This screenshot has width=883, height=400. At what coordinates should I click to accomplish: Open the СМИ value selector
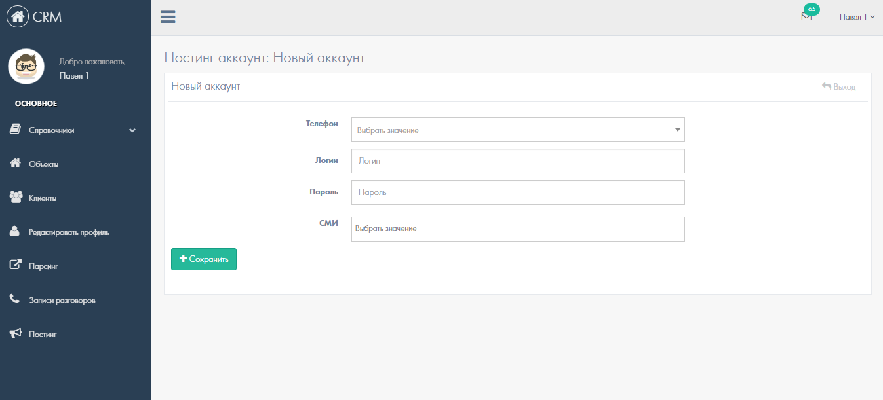tap(518, 229)
